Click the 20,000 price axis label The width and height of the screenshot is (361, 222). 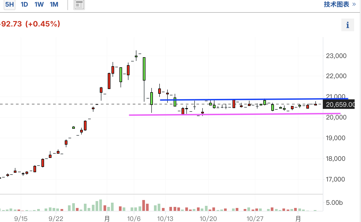[x=336, y=117]
